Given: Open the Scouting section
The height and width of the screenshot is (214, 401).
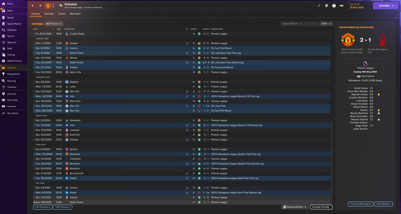Looking at the screenshot, I should [x=11, y=81].
